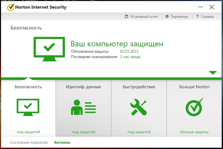
Task: Click the question mark help icon
Action: tap(197, 17)
